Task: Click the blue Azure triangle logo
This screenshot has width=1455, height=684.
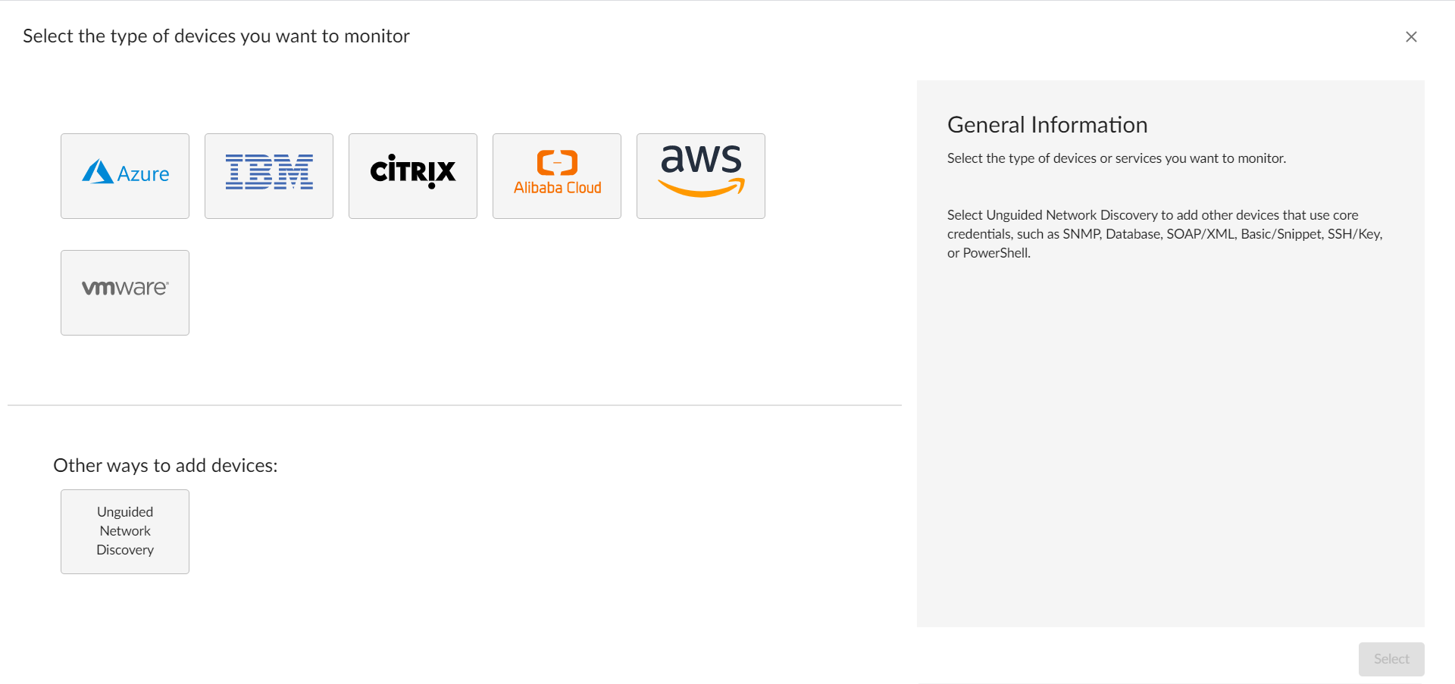Action: tap(97, 172)
